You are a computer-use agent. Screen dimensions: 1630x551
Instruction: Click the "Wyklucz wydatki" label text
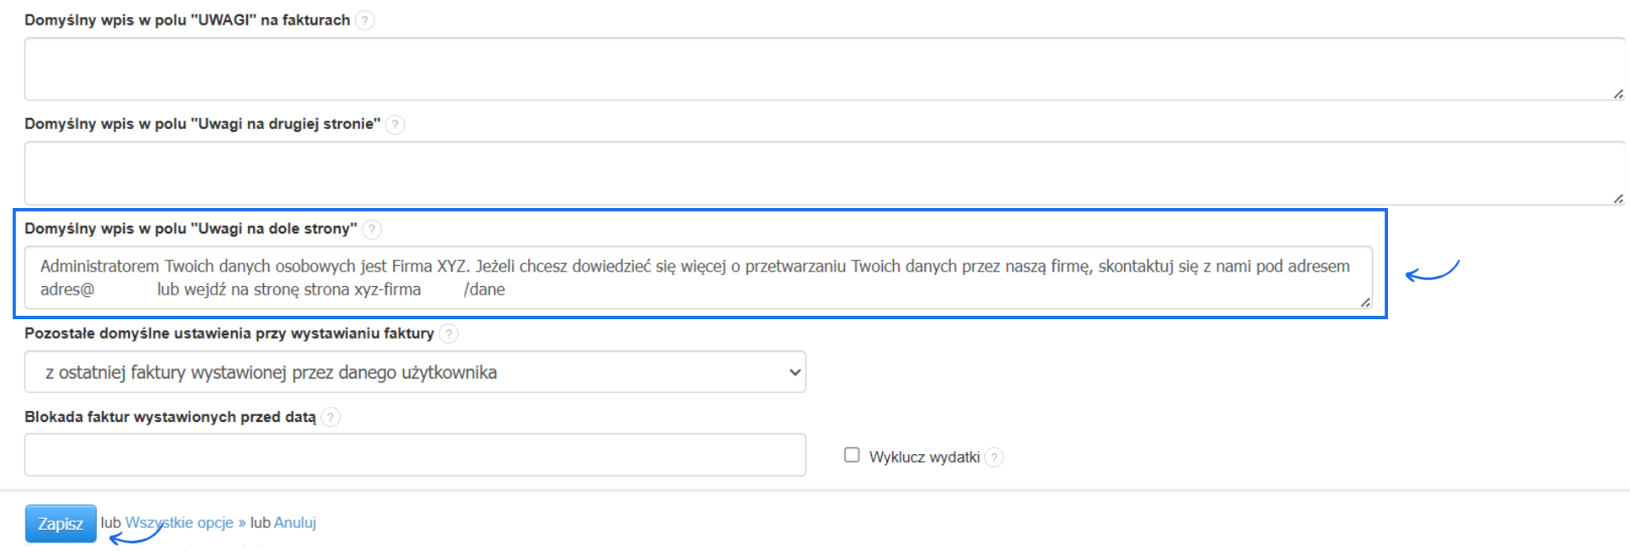(x=924, y=458)
